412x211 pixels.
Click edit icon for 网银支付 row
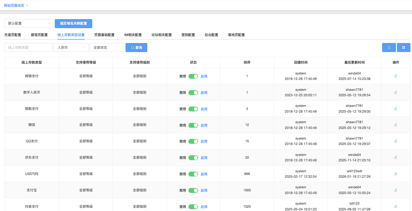point(396,76)
